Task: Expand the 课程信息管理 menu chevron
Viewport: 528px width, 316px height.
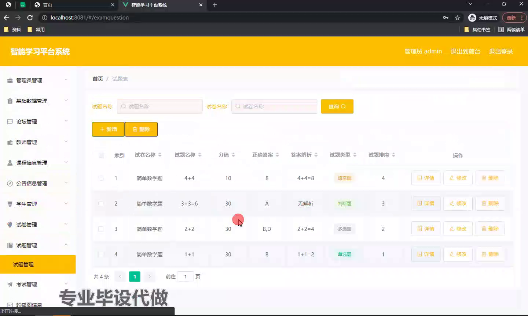Action: [66, 162]
